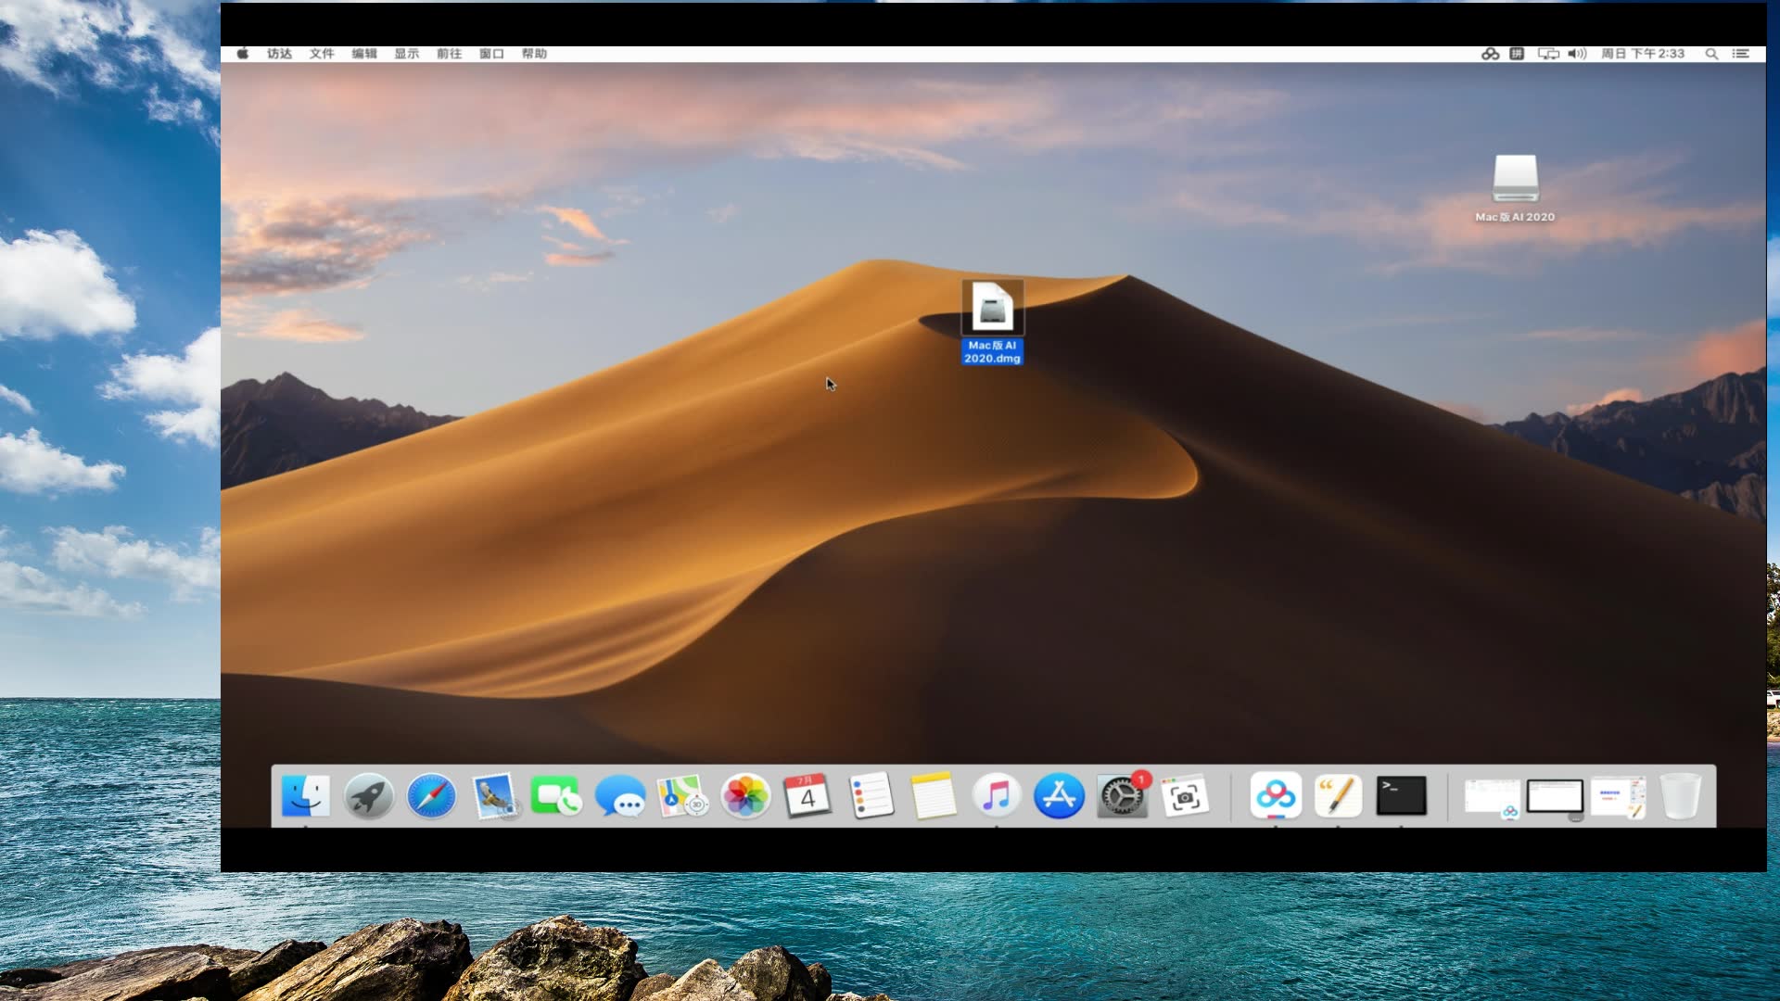Click the Trash icon in dock
This screenshot has height=1001, width=1780.
(1684, 795)
